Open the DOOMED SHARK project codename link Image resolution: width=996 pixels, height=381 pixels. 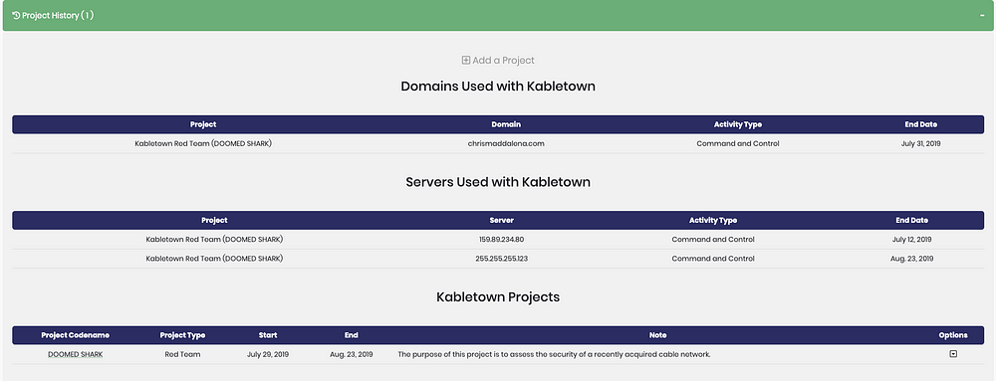click(76, 354)
